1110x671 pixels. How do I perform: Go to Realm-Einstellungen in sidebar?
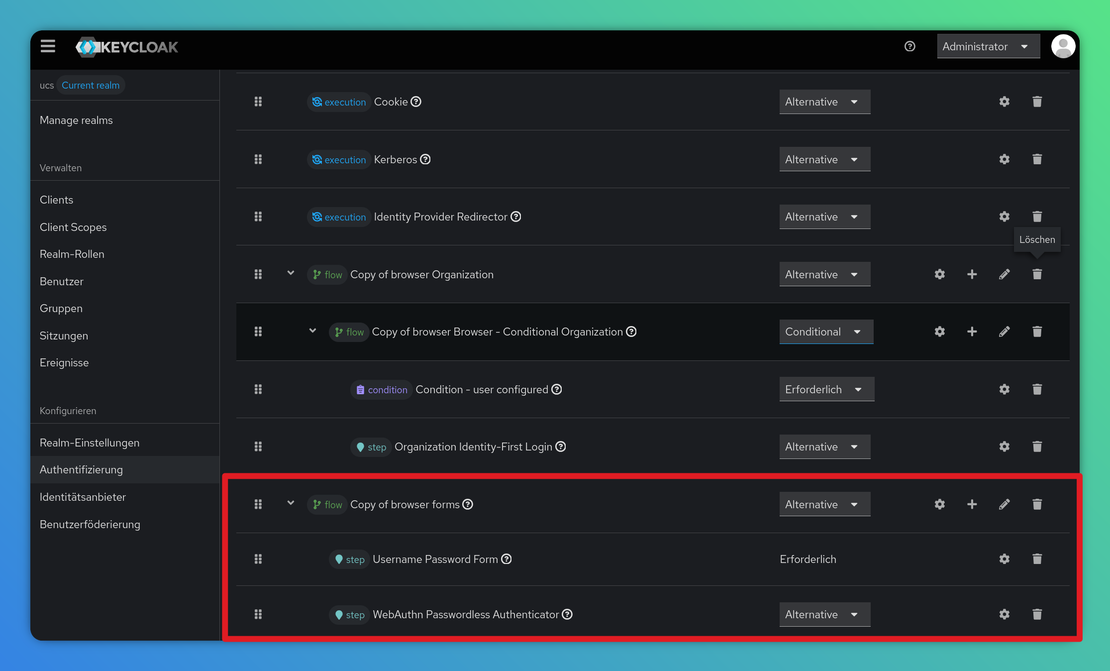[90, 443]
